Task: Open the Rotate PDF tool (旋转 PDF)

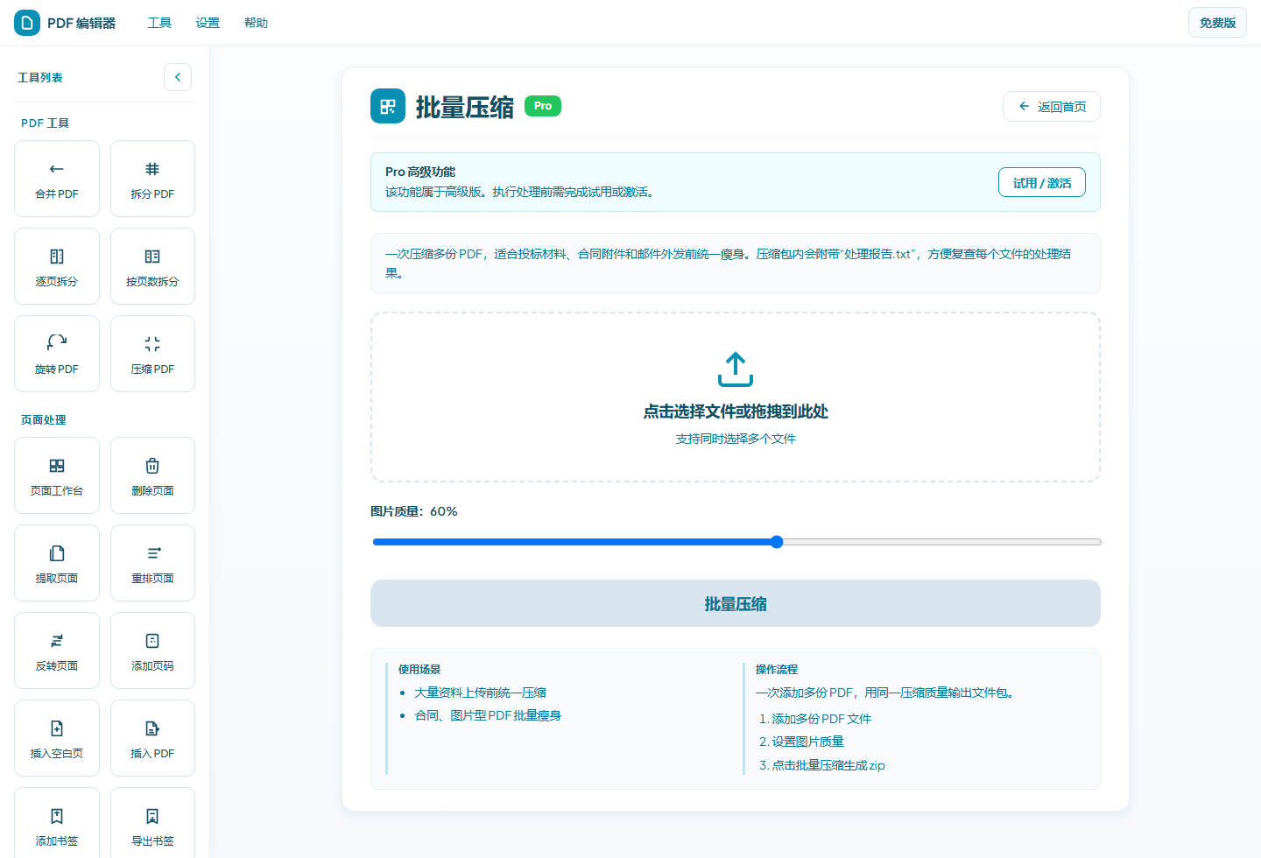Action: coord(57,354)
